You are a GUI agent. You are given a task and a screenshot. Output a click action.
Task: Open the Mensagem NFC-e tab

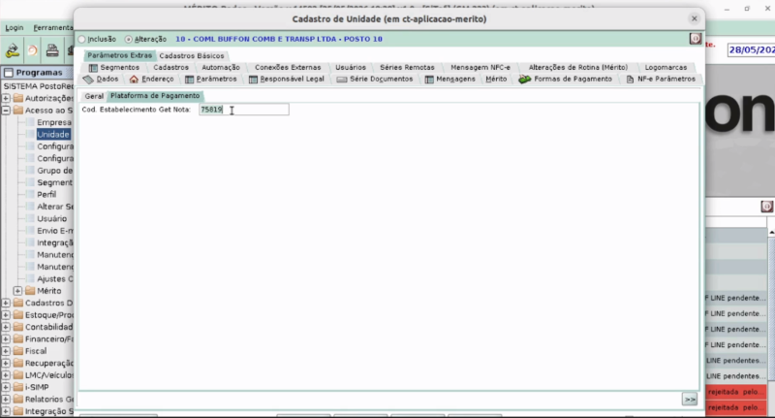pyautogui.click(x=480, y=67)
